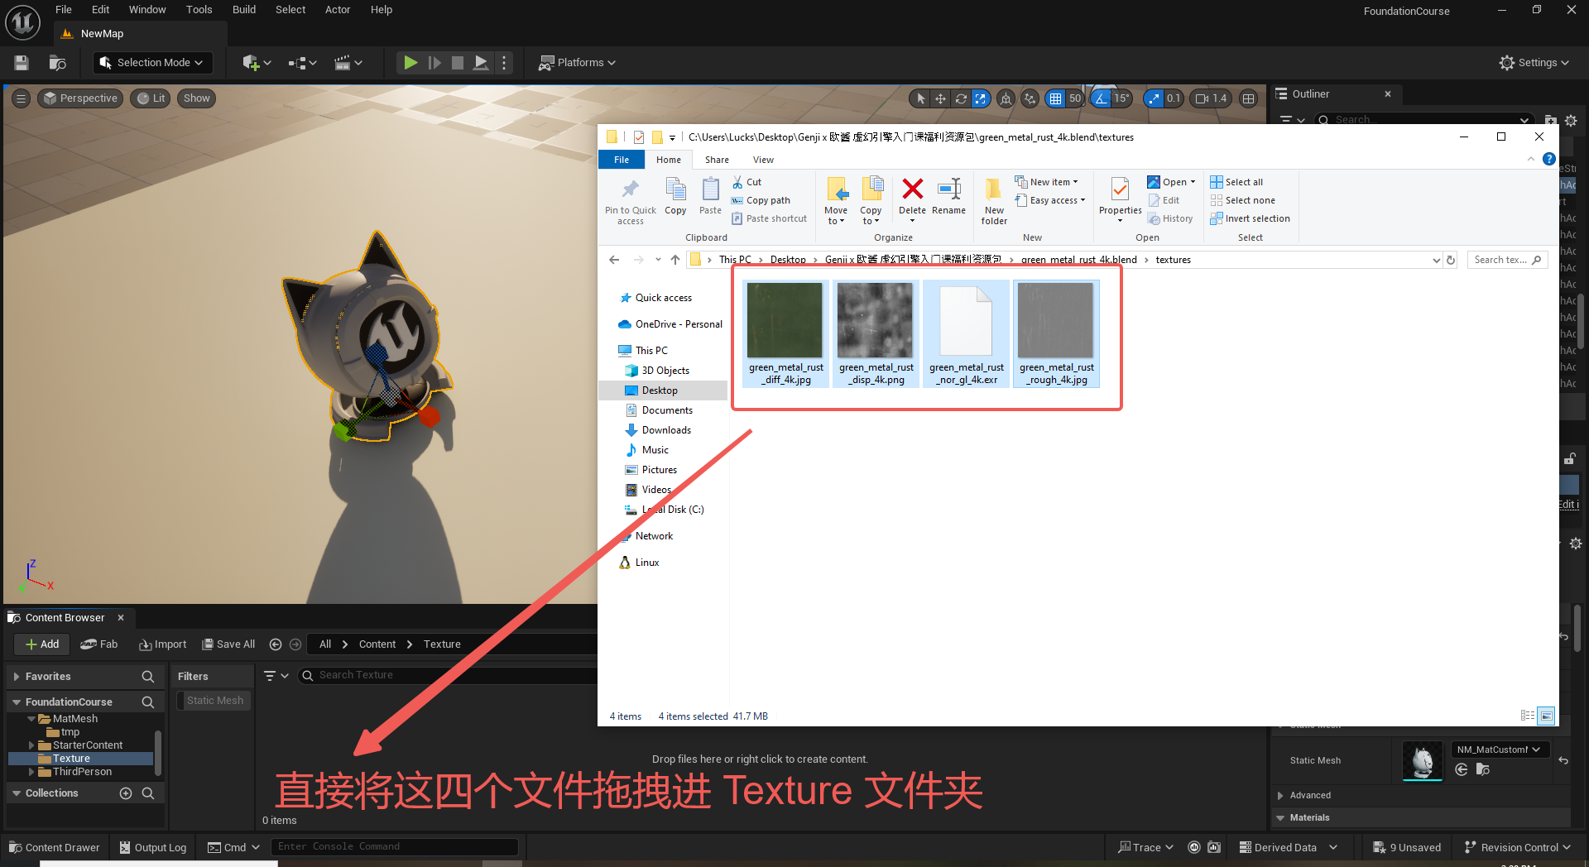Open the Build menu
Screen dimensions: 1589x867
tap(244, 10)
